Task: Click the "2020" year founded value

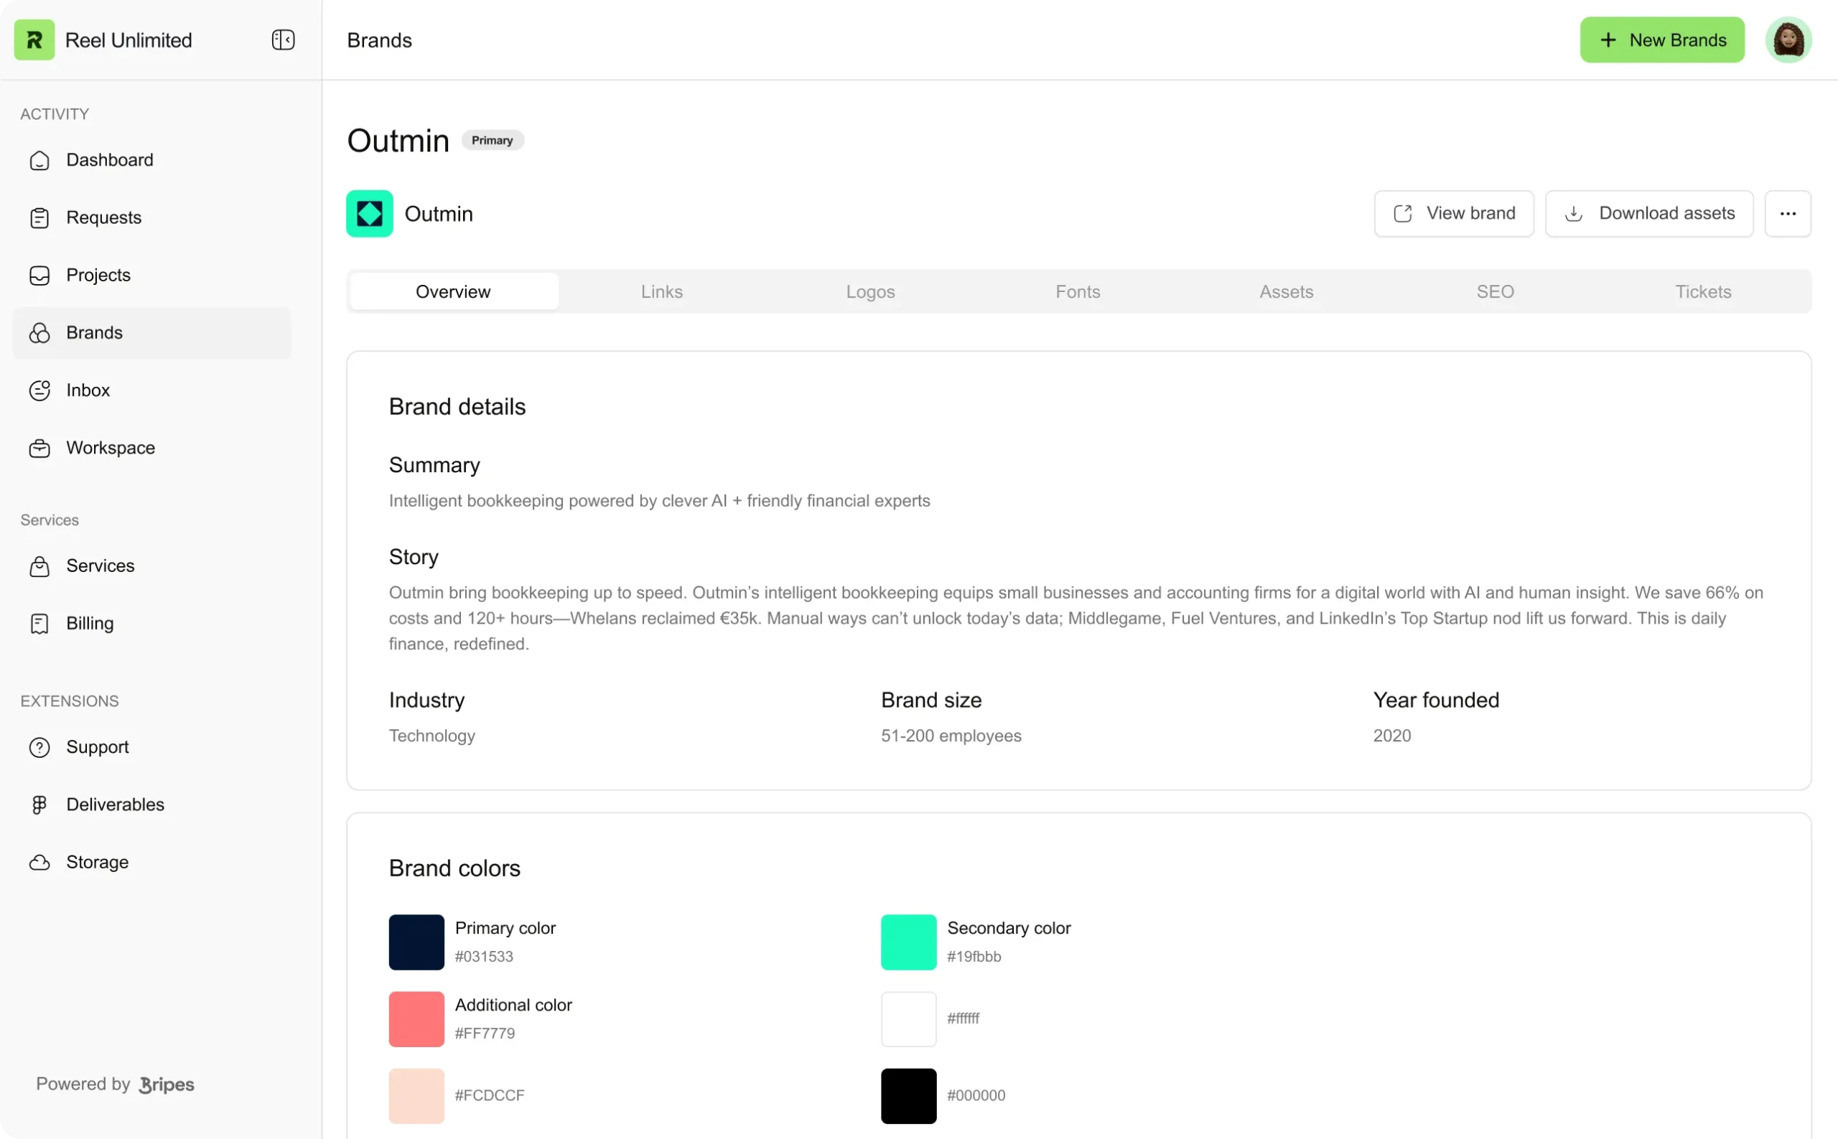Action: pyautogui.click(x=1391, y=736)
